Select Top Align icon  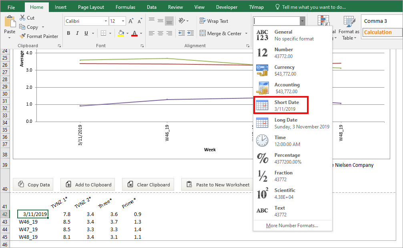152,20
